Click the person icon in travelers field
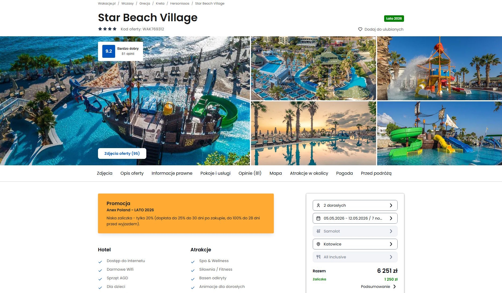The image size is (502, 293). tap(318, 205)
